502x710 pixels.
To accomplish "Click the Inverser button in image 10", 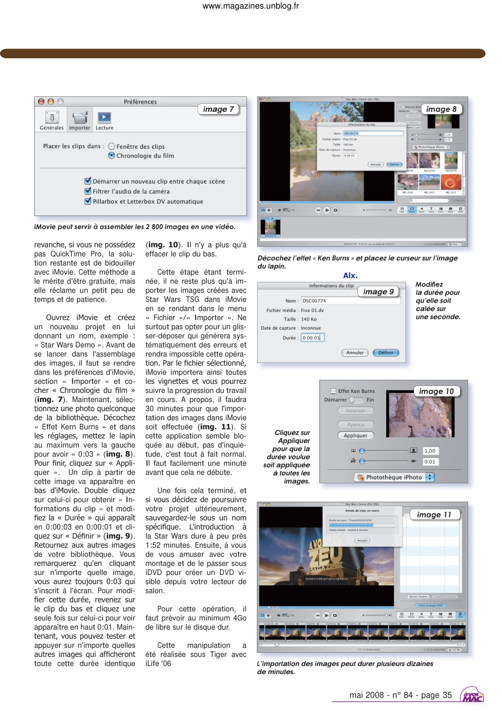I will pyautogui.click(x=355, y=411).
